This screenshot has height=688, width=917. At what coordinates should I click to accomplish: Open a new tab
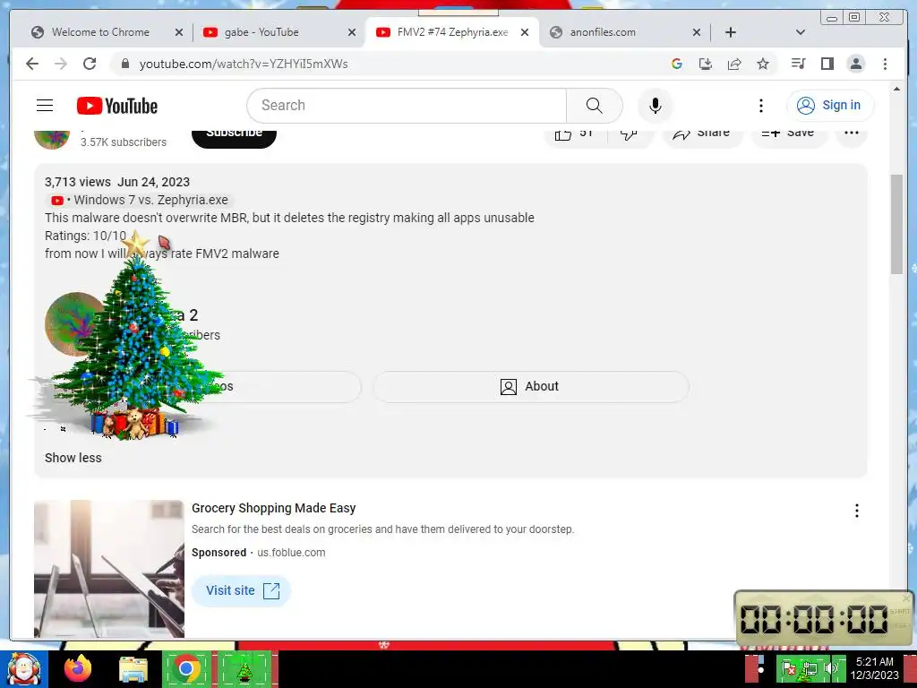[x=731, y=32]
